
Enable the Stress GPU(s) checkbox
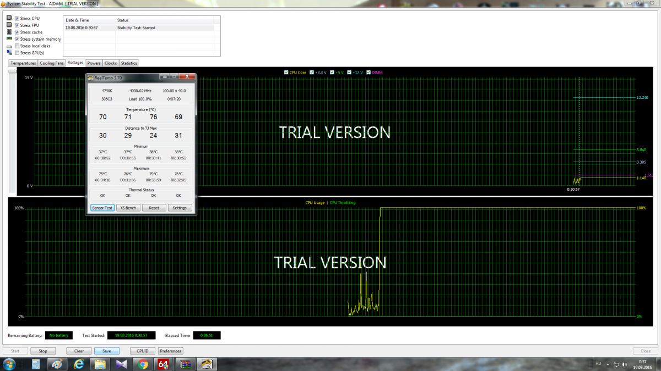tap(17, 53)
